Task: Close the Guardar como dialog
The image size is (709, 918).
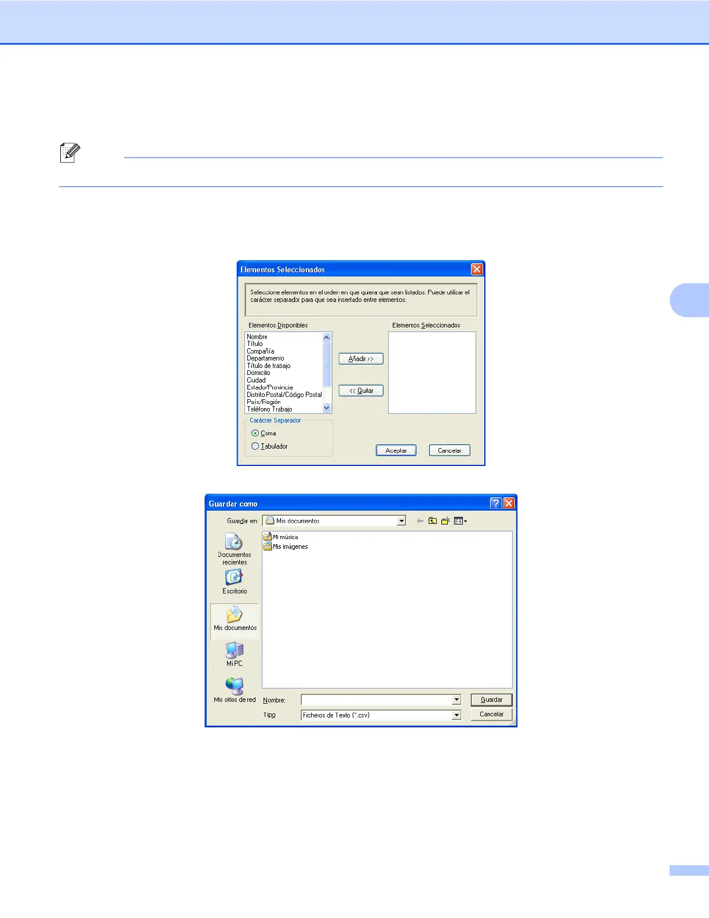Action: tap(509, 503)
